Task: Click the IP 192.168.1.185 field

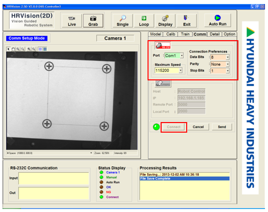Action: coord(191,98)
